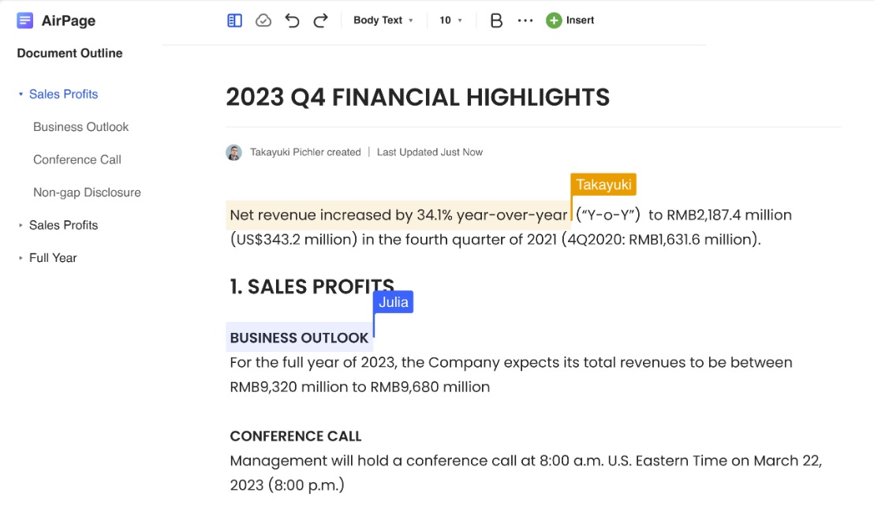Expand the Full Year outline section

click(21, 258)
